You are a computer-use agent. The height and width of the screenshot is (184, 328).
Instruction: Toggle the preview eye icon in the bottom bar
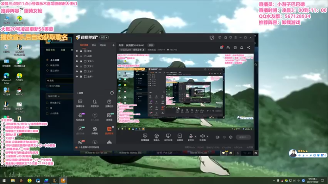pyautogui.click(x=224, y=137)
